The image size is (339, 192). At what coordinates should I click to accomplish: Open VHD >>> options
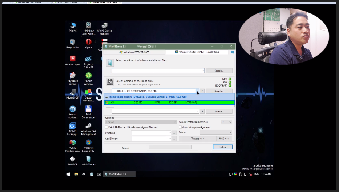tap(225, 139)
